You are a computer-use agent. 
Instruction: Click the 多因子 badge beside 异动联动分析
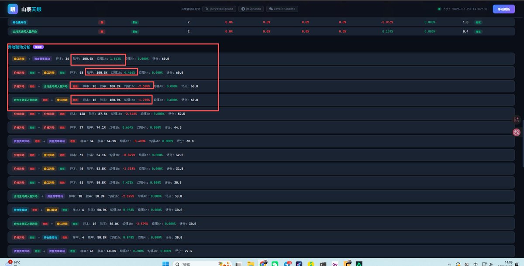(x=38, y=47)
